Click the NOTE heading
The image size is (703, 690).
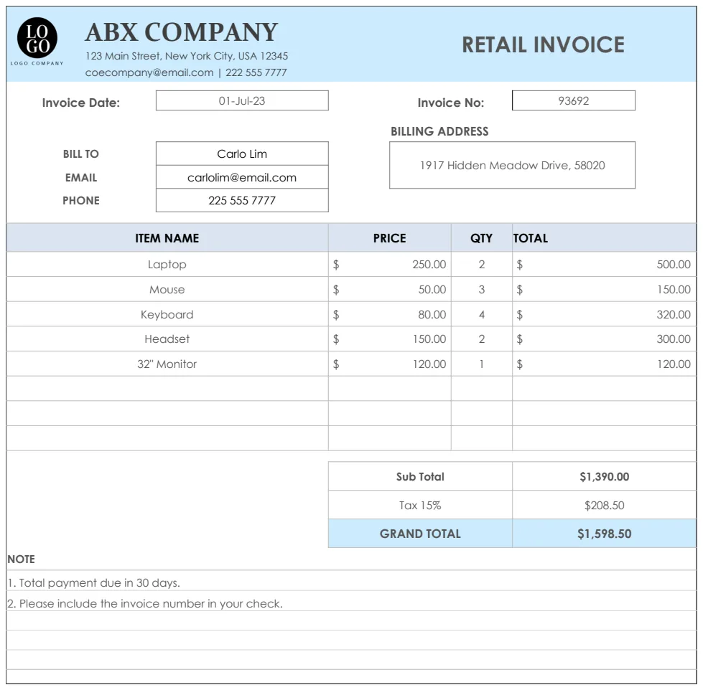pyautogui.click(x=21, y=559)
